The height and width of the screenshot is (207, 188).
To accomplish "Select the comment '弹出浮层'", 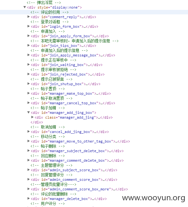I will pyautogui.click(x=44, y=3).
